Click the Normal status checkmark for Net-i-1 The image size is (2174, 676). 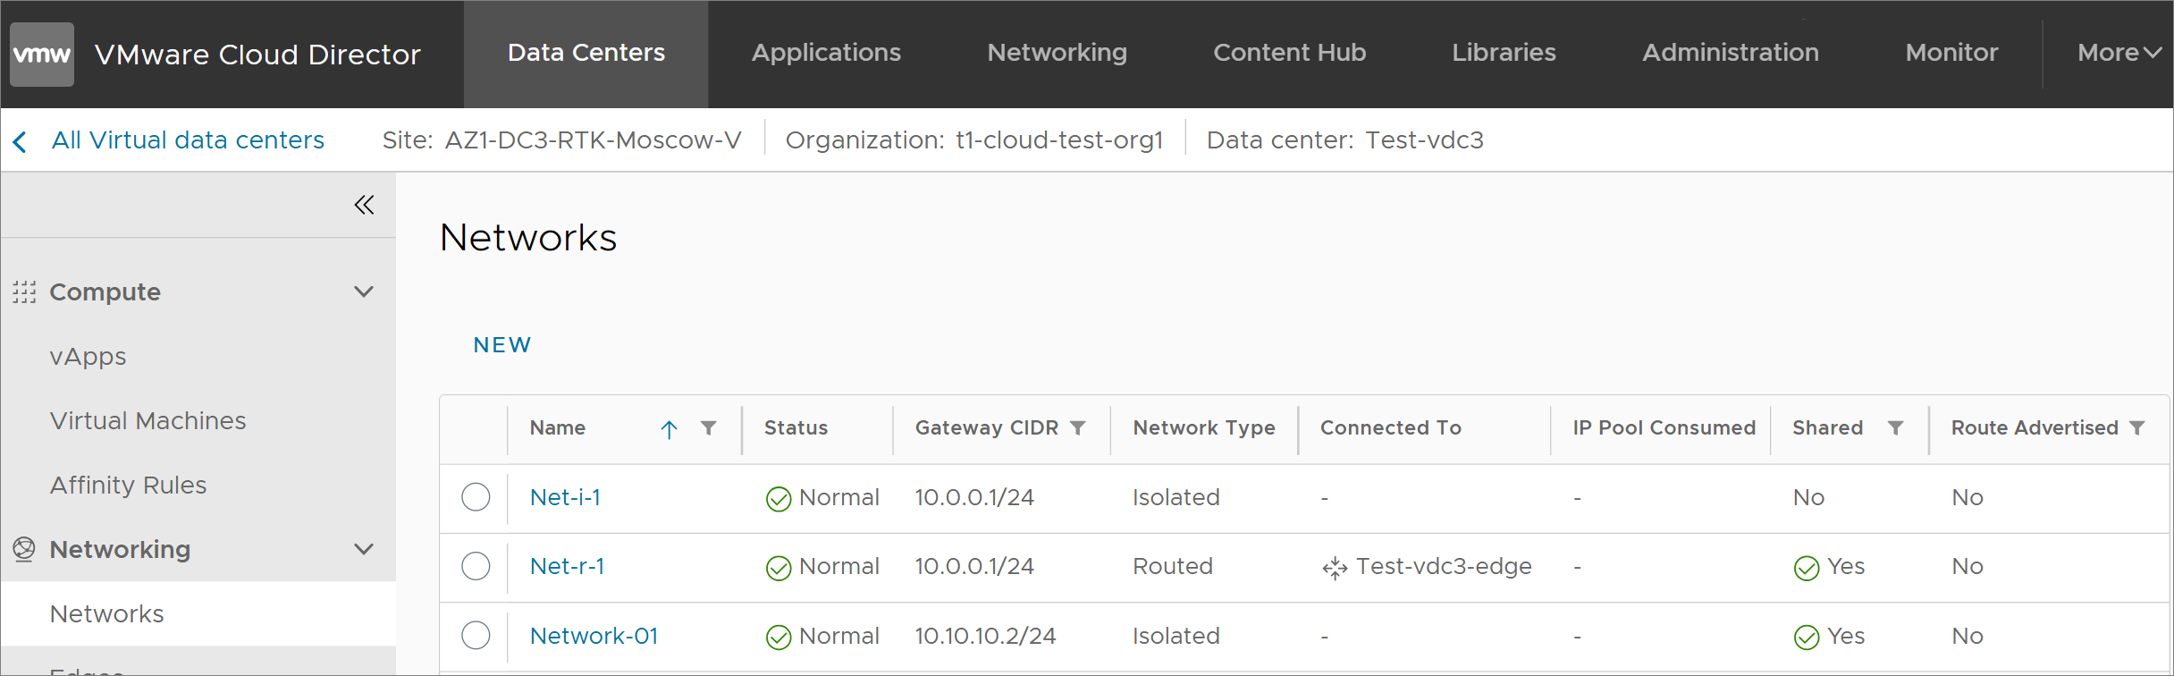pos(779,499)
